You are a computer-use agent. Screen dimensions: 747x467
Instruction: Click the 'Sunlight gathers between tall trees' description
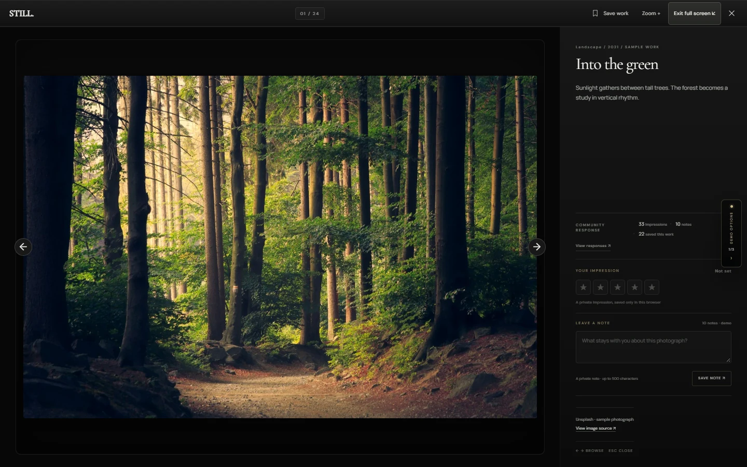coord(652,93)
